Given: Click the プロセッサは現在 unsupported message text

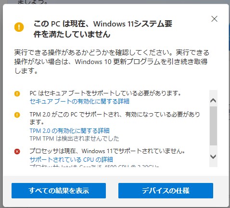Looking at the screenshot, I should [x=107, y=151].
